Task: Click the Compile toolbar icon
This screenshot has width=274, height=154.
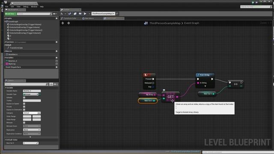Action: pyautogui.click(x=62, y=14)
